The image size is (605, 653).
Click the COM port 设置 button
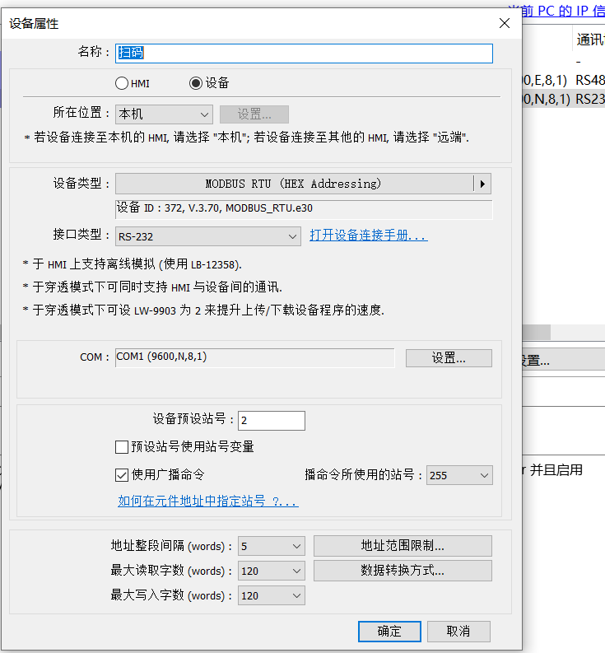(x=449, y=358)
